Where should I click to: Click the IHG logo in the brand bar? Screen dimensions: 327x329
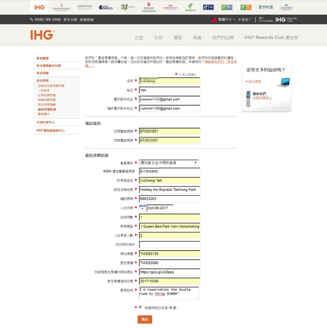click(39, 7)
